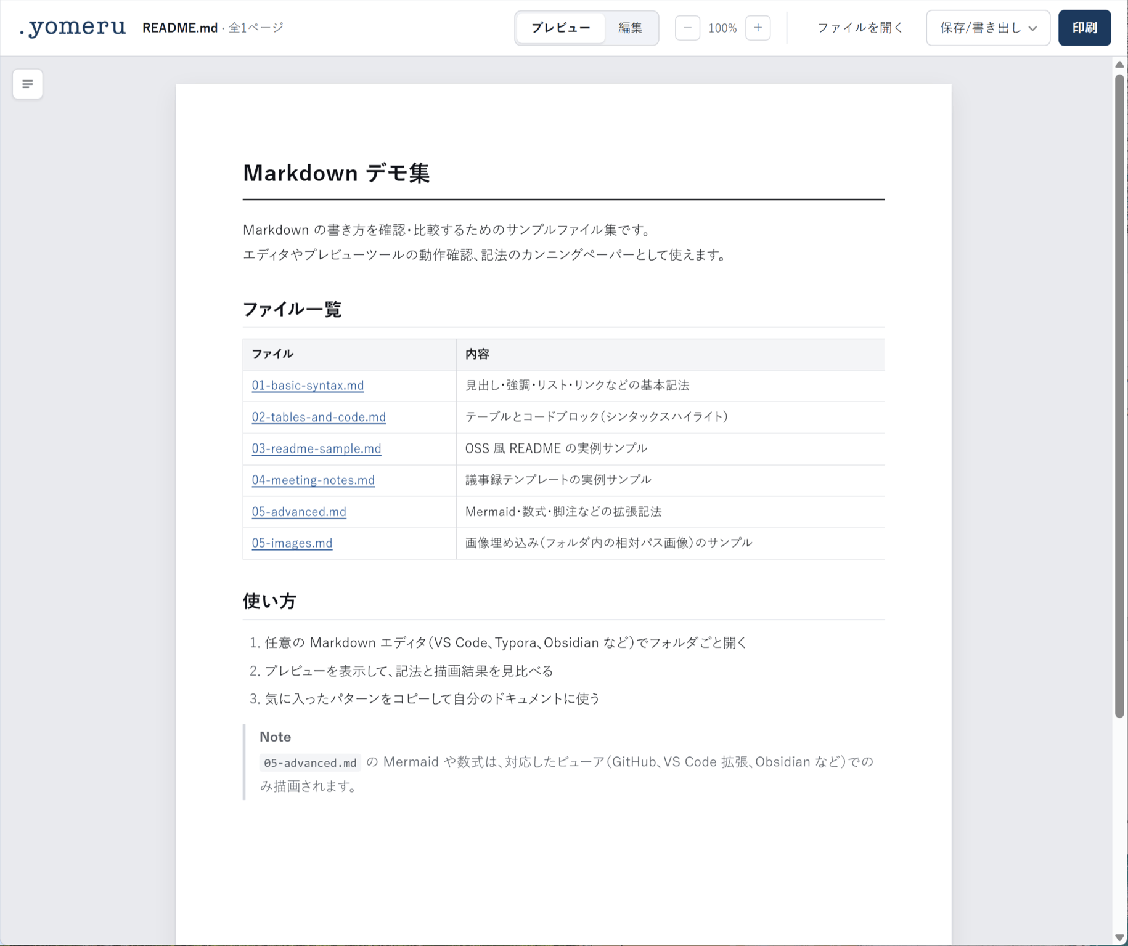
Task: Open the 05-images.md link
Action: 292,543
